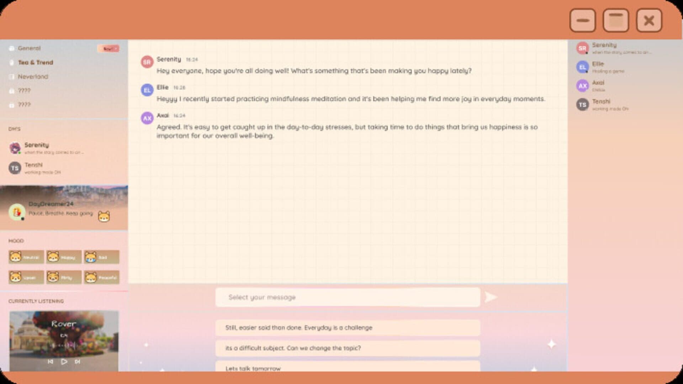Click the Ellie name above her message
Image resolution: width=683 pixels, height=384 pixels.
(163, 87)
